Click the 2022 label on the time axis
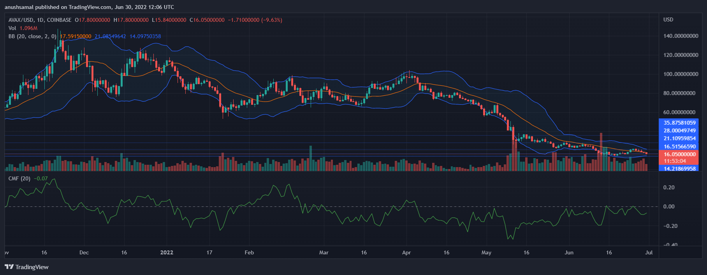Screen dimensions: 707x275 pyautogui.click(x=167, y=252)
